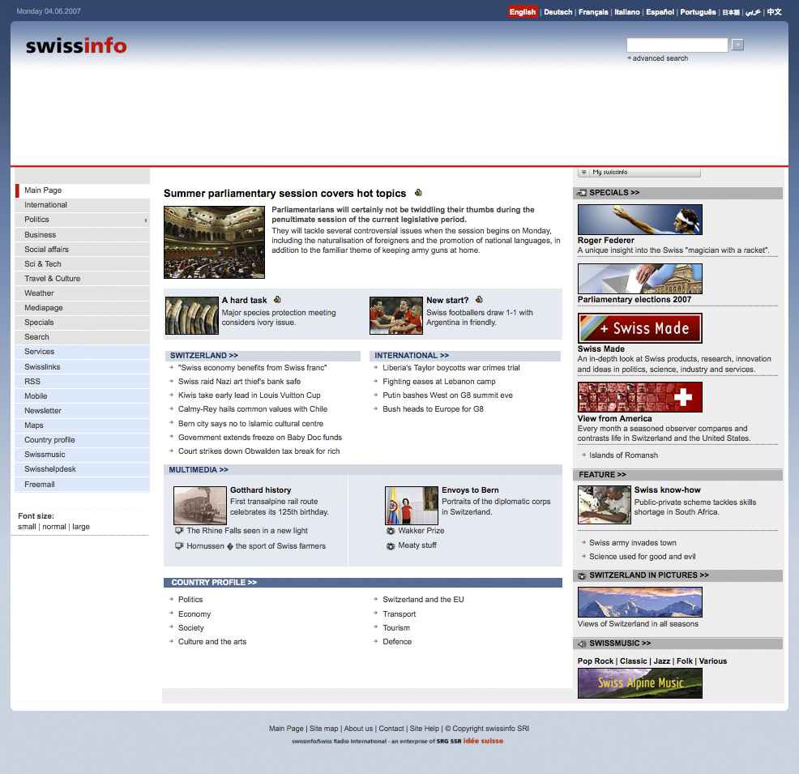Open the MULTIMEDIA >> section
The width and height of the screenshot is (799, 774).
[199, 470]
